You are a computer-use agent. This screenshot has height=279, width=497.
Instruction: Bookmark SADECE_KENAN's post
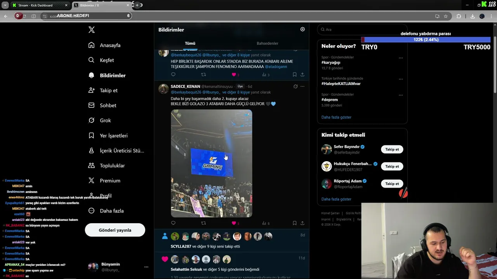coord(295,223)
